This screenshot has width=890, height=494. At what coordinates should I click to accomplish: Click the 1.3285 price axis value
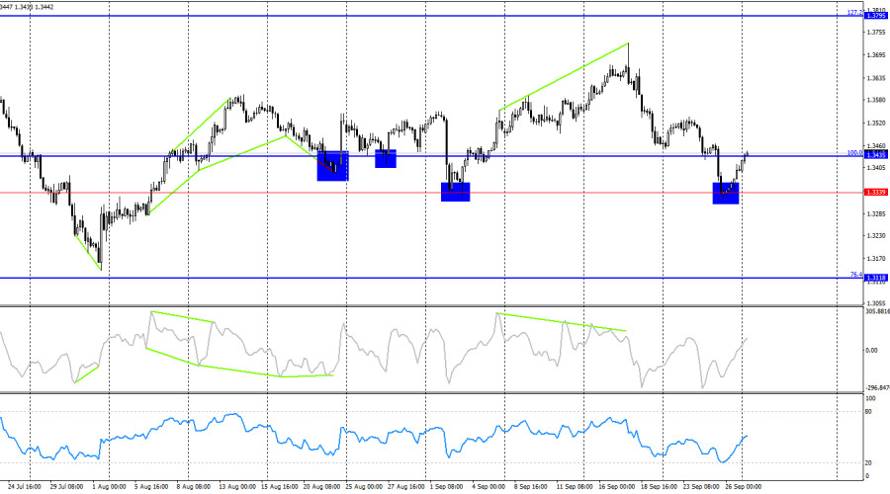pos(876,213)
